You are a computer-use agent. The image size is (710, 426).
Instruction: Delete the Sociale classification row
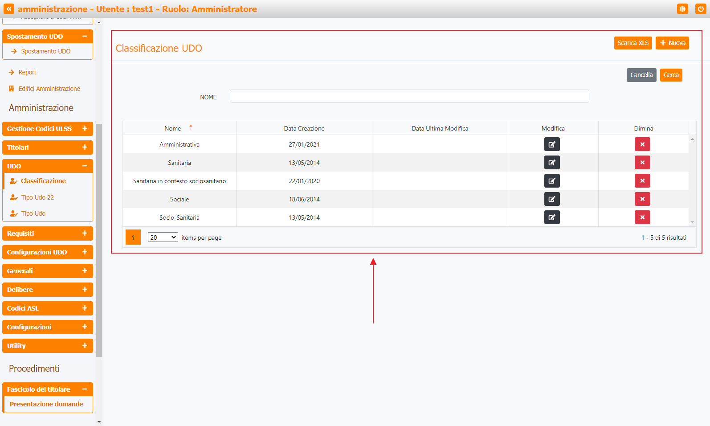tap(642, 199)
